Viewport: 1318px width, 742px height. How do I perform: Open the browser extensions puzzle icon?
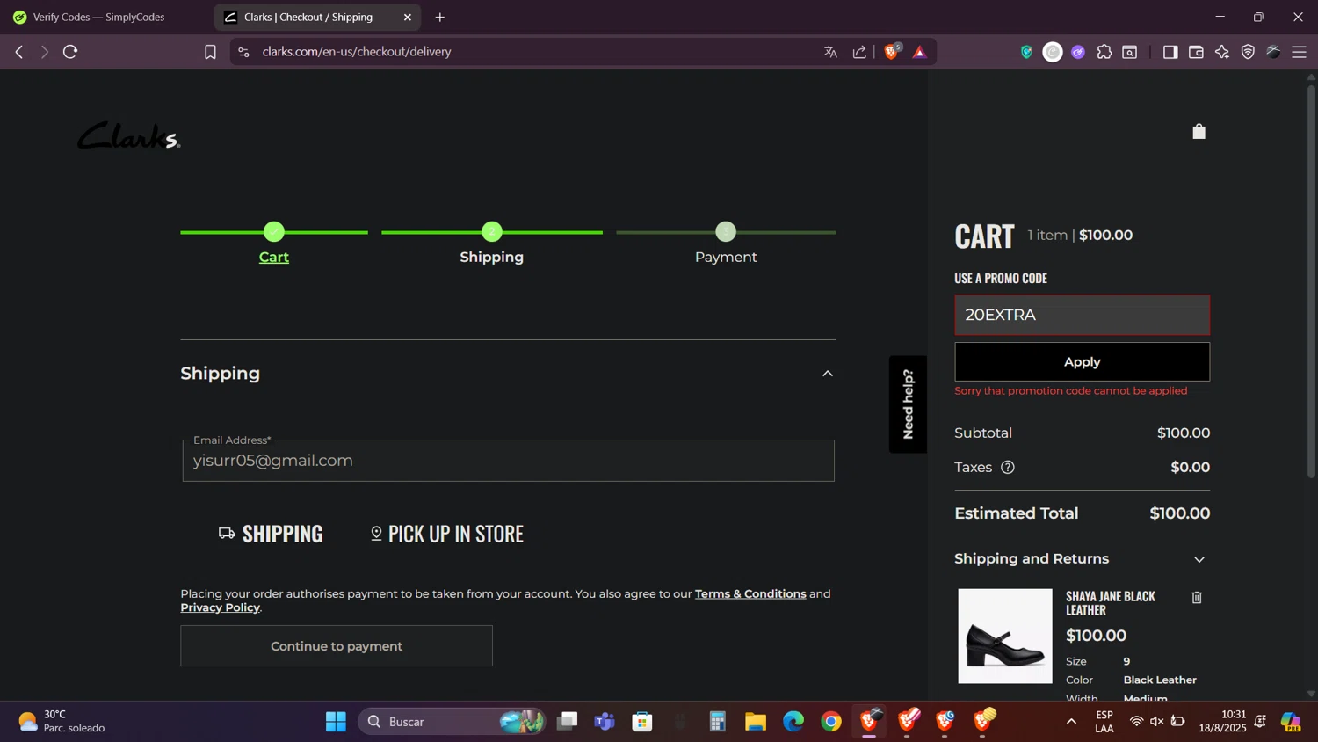1104,52
